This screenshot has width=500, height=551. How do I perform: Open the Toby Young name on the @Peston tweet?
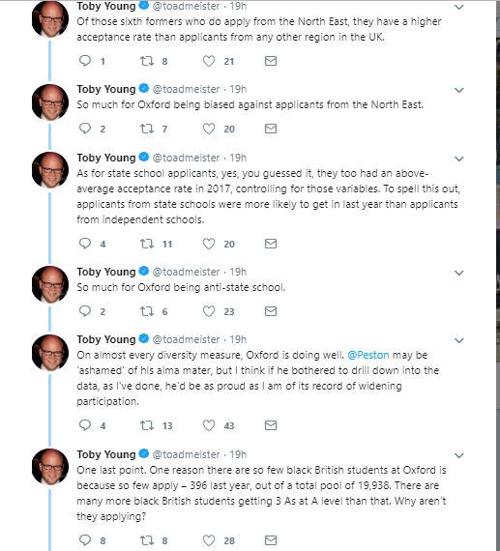point(106,339)
